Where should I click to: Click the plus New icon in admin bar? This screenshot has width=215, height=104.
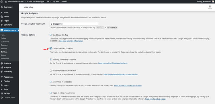pos(54,2)
